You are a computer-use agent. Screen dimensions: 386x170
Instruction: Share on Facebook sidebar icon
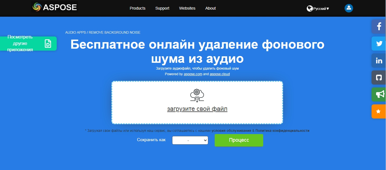[379, 27]
